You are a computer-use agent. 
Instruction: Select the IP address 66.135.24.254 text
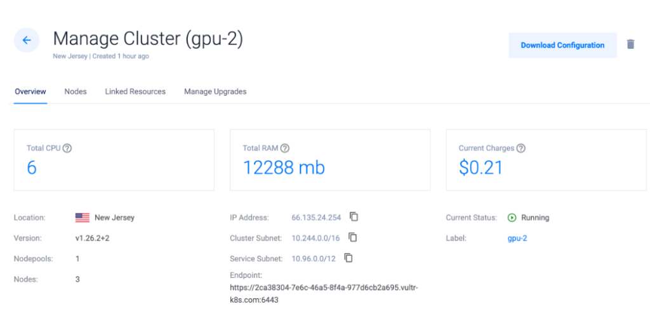(316, 217)
